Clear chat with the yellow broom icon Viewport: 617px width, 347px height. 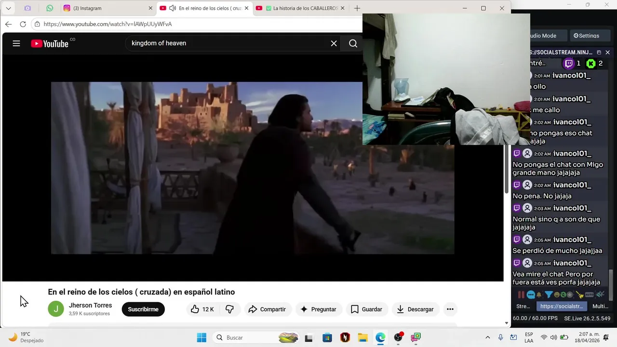580,294
